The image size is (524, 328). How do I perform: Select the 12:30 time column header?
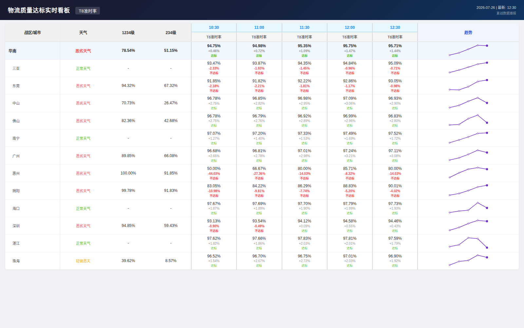click(395, 28)
